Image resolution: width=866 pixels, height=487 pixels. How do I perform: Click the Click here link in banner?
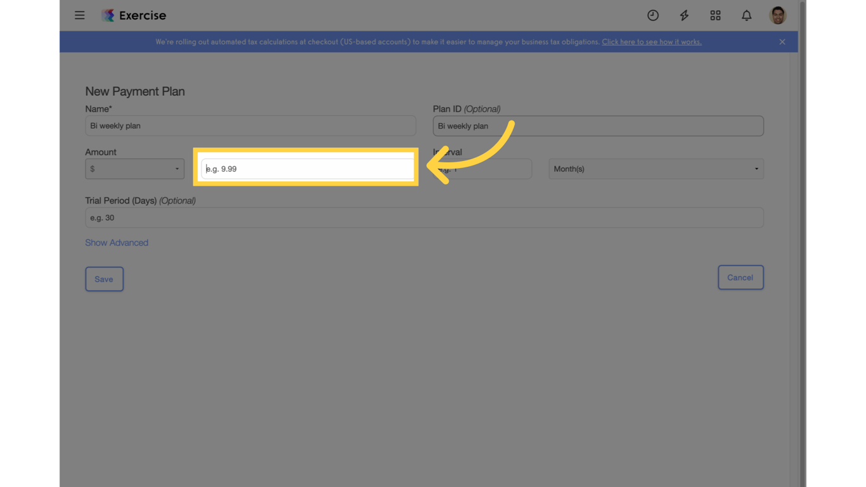[x=651, y=41]
